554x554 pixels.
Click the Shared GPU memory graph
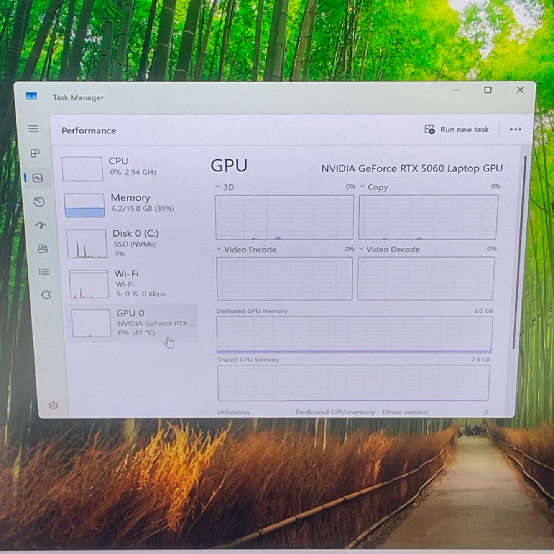tap(353, 383)
